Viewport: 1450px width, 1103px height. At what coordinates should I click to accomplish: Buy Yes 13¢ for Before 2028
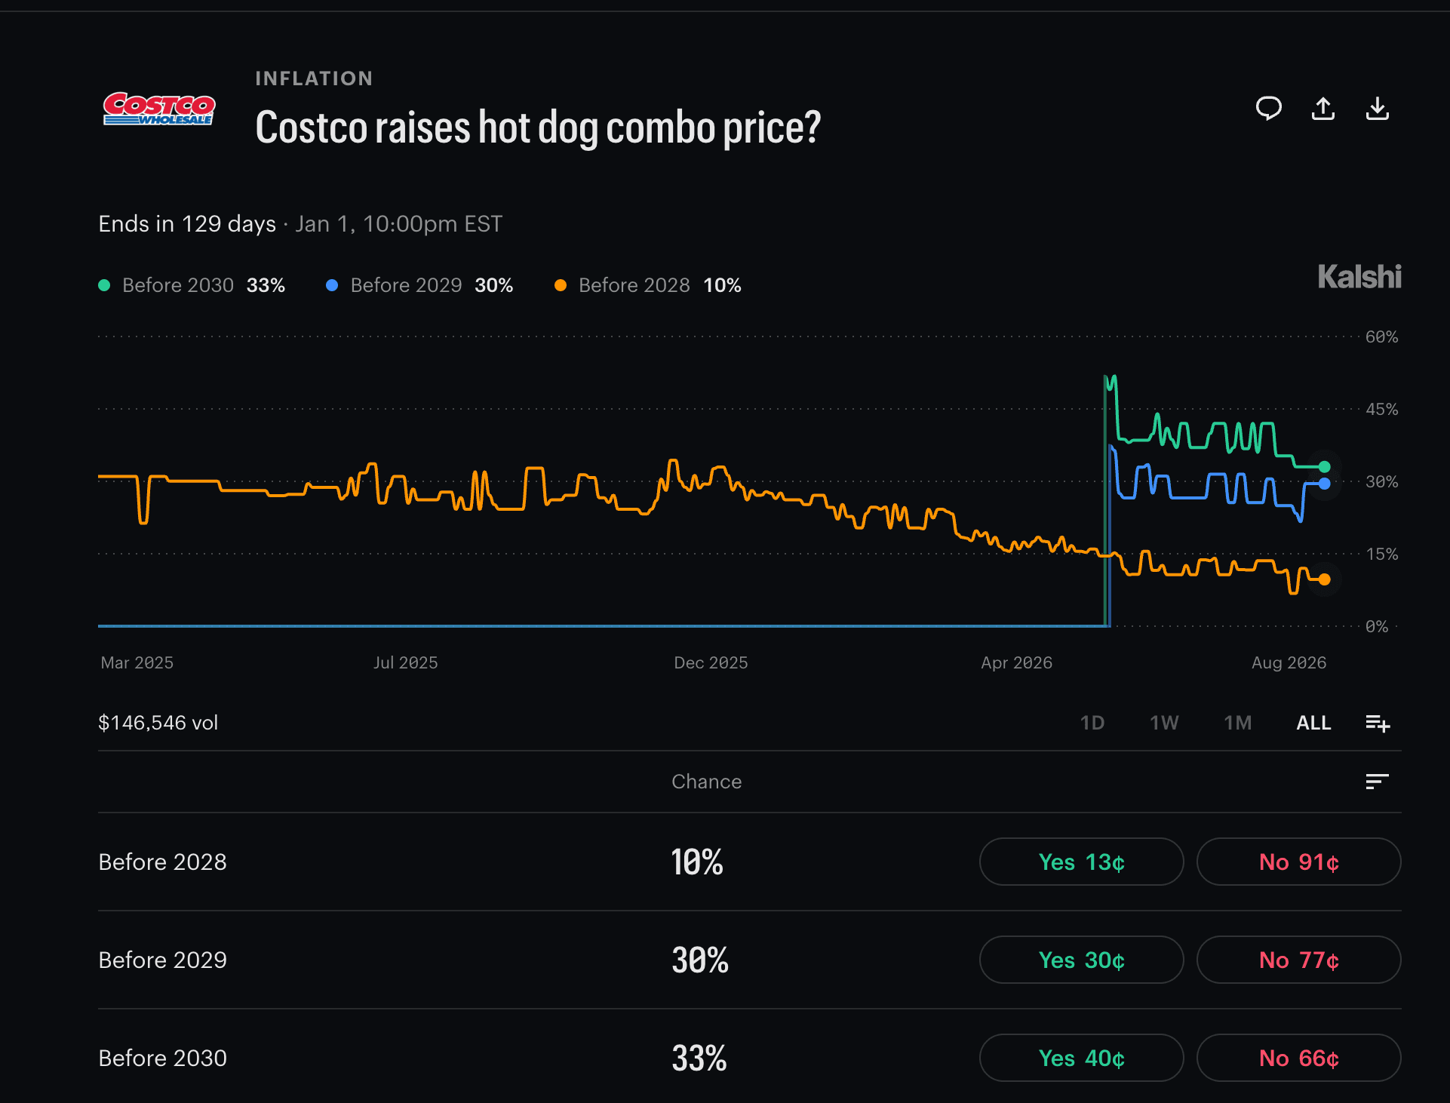1081,862
